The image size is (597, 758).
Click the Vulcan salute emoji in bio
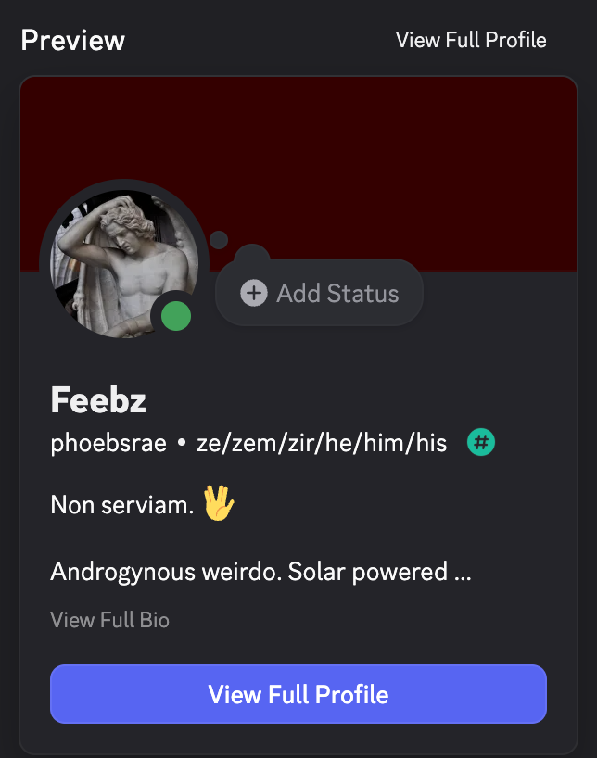220,504
